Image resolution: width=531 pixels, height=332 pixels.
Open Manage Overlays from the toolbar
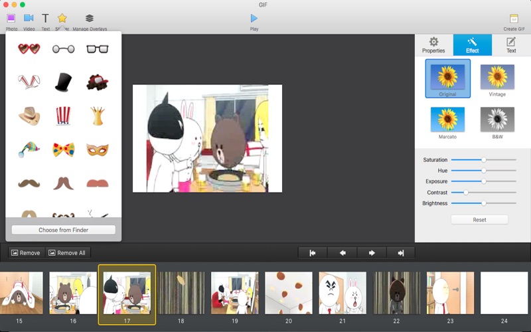(90, 19)
